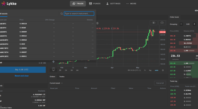
Task: Click the 6.91833969 LTC balance
Action: click(39, 94)
